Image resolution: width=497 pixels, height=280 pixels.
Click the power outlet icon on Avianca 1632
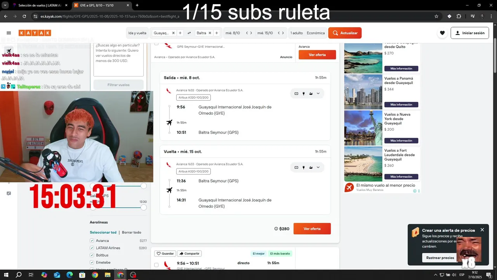click(304, 93)
